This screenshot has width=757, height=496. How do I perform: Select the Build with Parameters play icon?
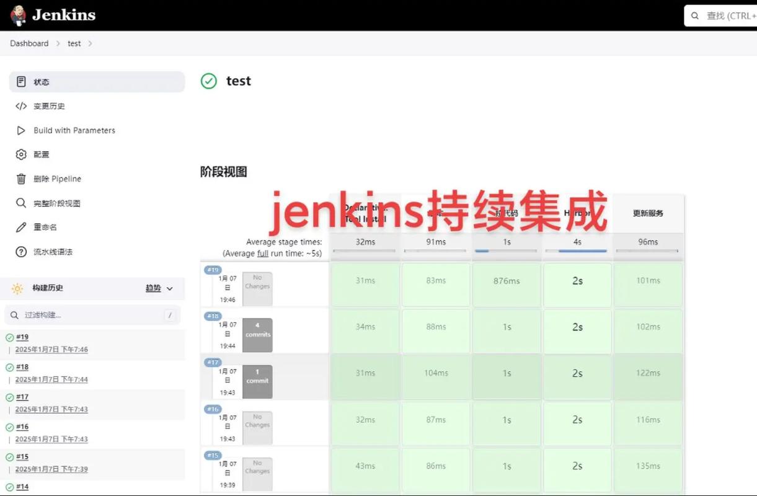[x=20, y=130]
